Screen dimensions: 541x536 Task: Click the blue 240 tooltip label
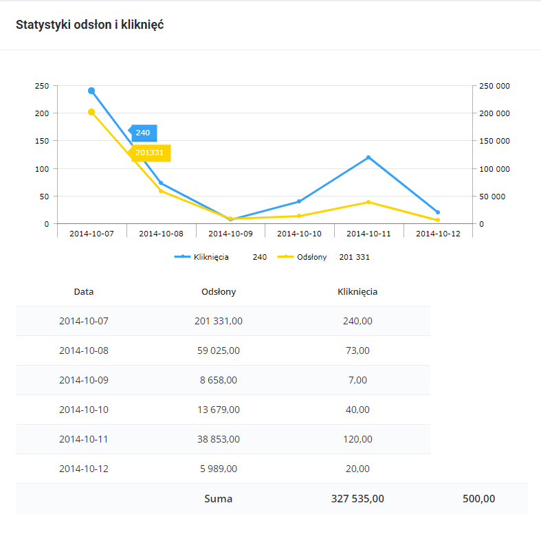(x=144, y=133)
